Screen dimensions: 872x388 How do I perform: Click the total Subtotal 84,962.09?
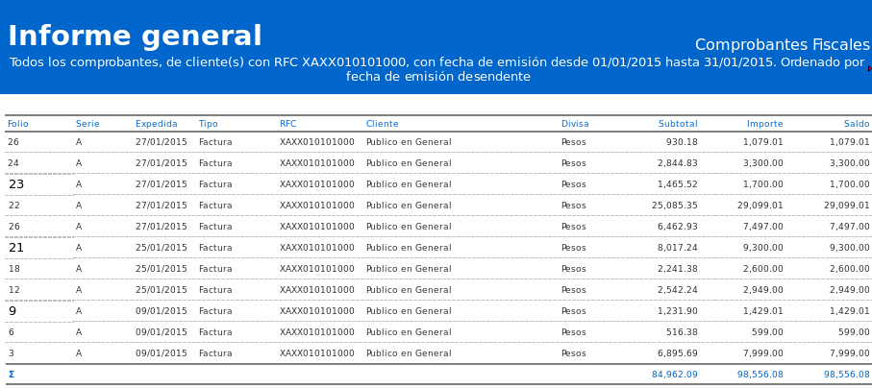[x=674, y=375]
